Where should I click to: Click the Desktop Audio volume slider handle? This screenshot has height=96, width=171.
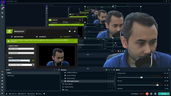pyautogui.click(x=141, y=78)
